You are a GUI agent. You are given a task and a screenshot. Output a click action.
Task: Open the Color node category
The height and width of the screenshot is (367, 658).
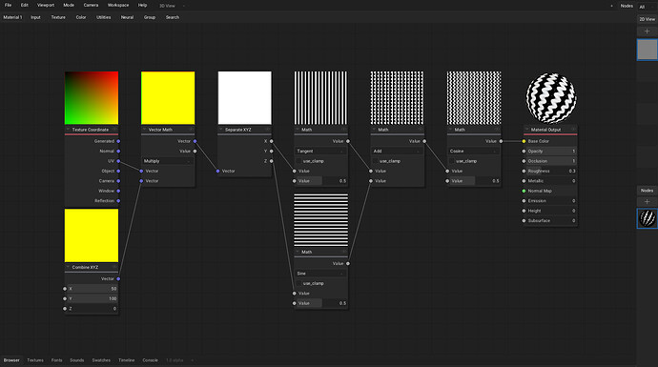81,17
